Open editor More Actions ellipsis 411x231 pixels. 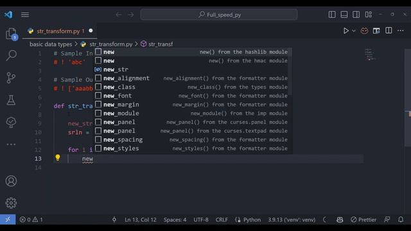[x=401, y=31]
